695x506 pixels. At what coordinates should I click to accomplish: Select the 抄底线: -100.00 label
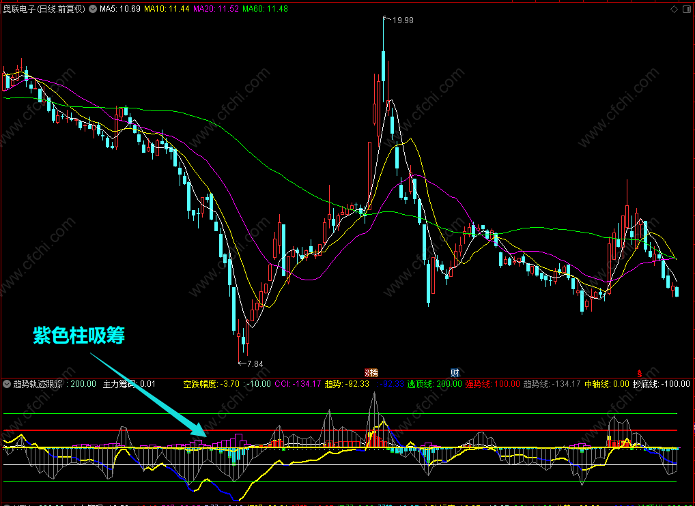coord(662,384)
